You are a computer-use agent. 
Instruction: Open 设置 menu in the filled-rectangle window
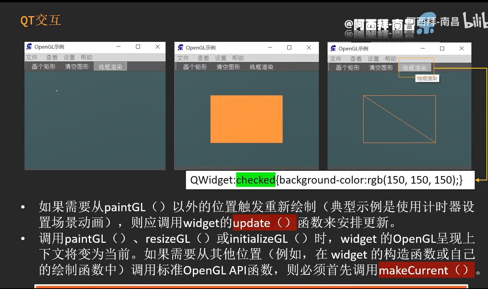(x=220, y=58)
